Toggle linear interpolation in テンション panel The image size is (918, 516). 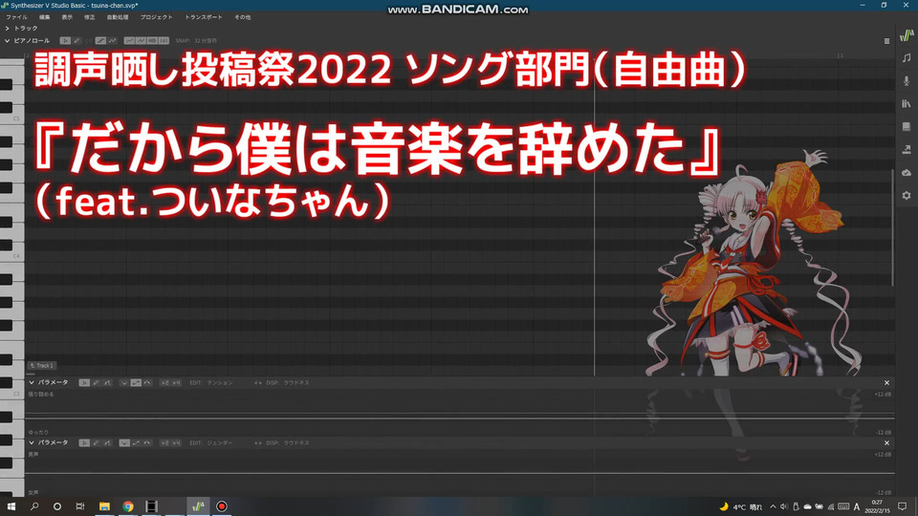(x=136, y=382)
